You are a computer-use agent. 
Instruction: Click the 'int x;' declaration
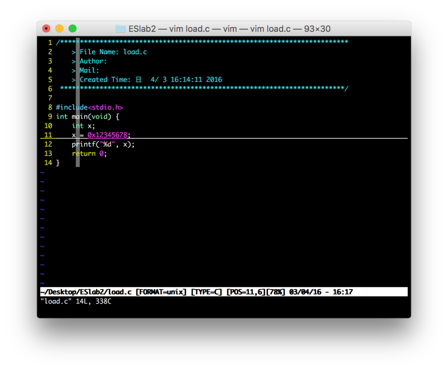[x=83, y=126]
